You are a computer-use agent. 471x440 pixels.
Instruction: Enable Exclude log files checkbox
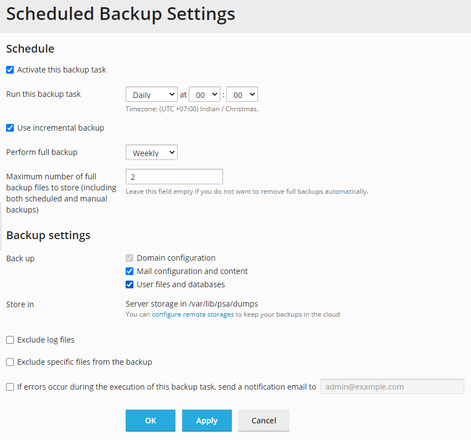click(x=10, y=340)
